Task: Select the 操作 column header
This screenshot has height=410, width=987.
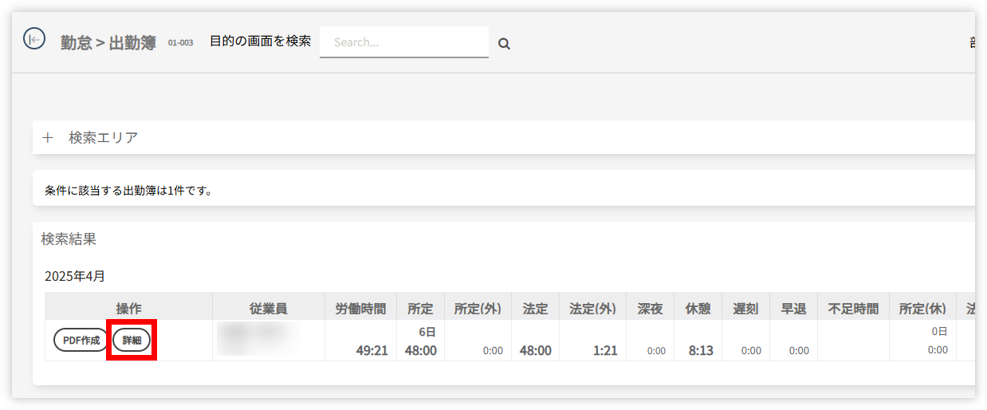Action: click(128, 309)
